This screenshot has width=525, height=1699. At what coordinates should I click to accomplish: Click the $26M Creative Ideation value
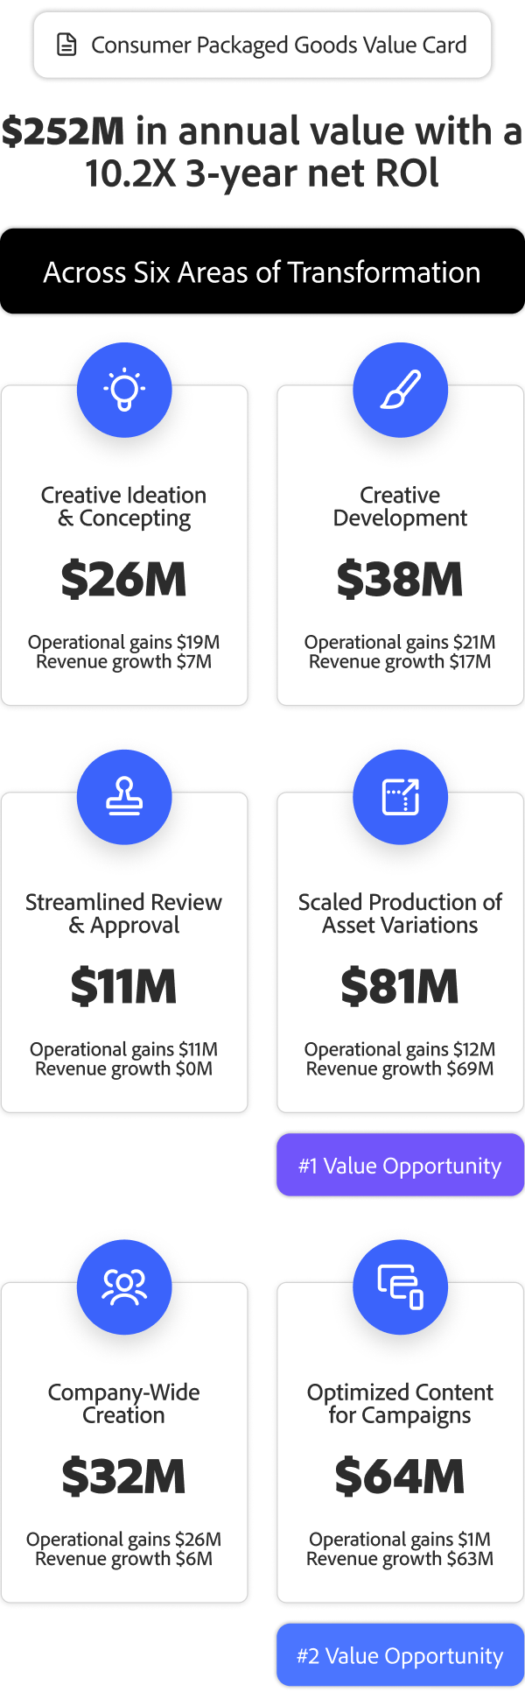[124, 580]
